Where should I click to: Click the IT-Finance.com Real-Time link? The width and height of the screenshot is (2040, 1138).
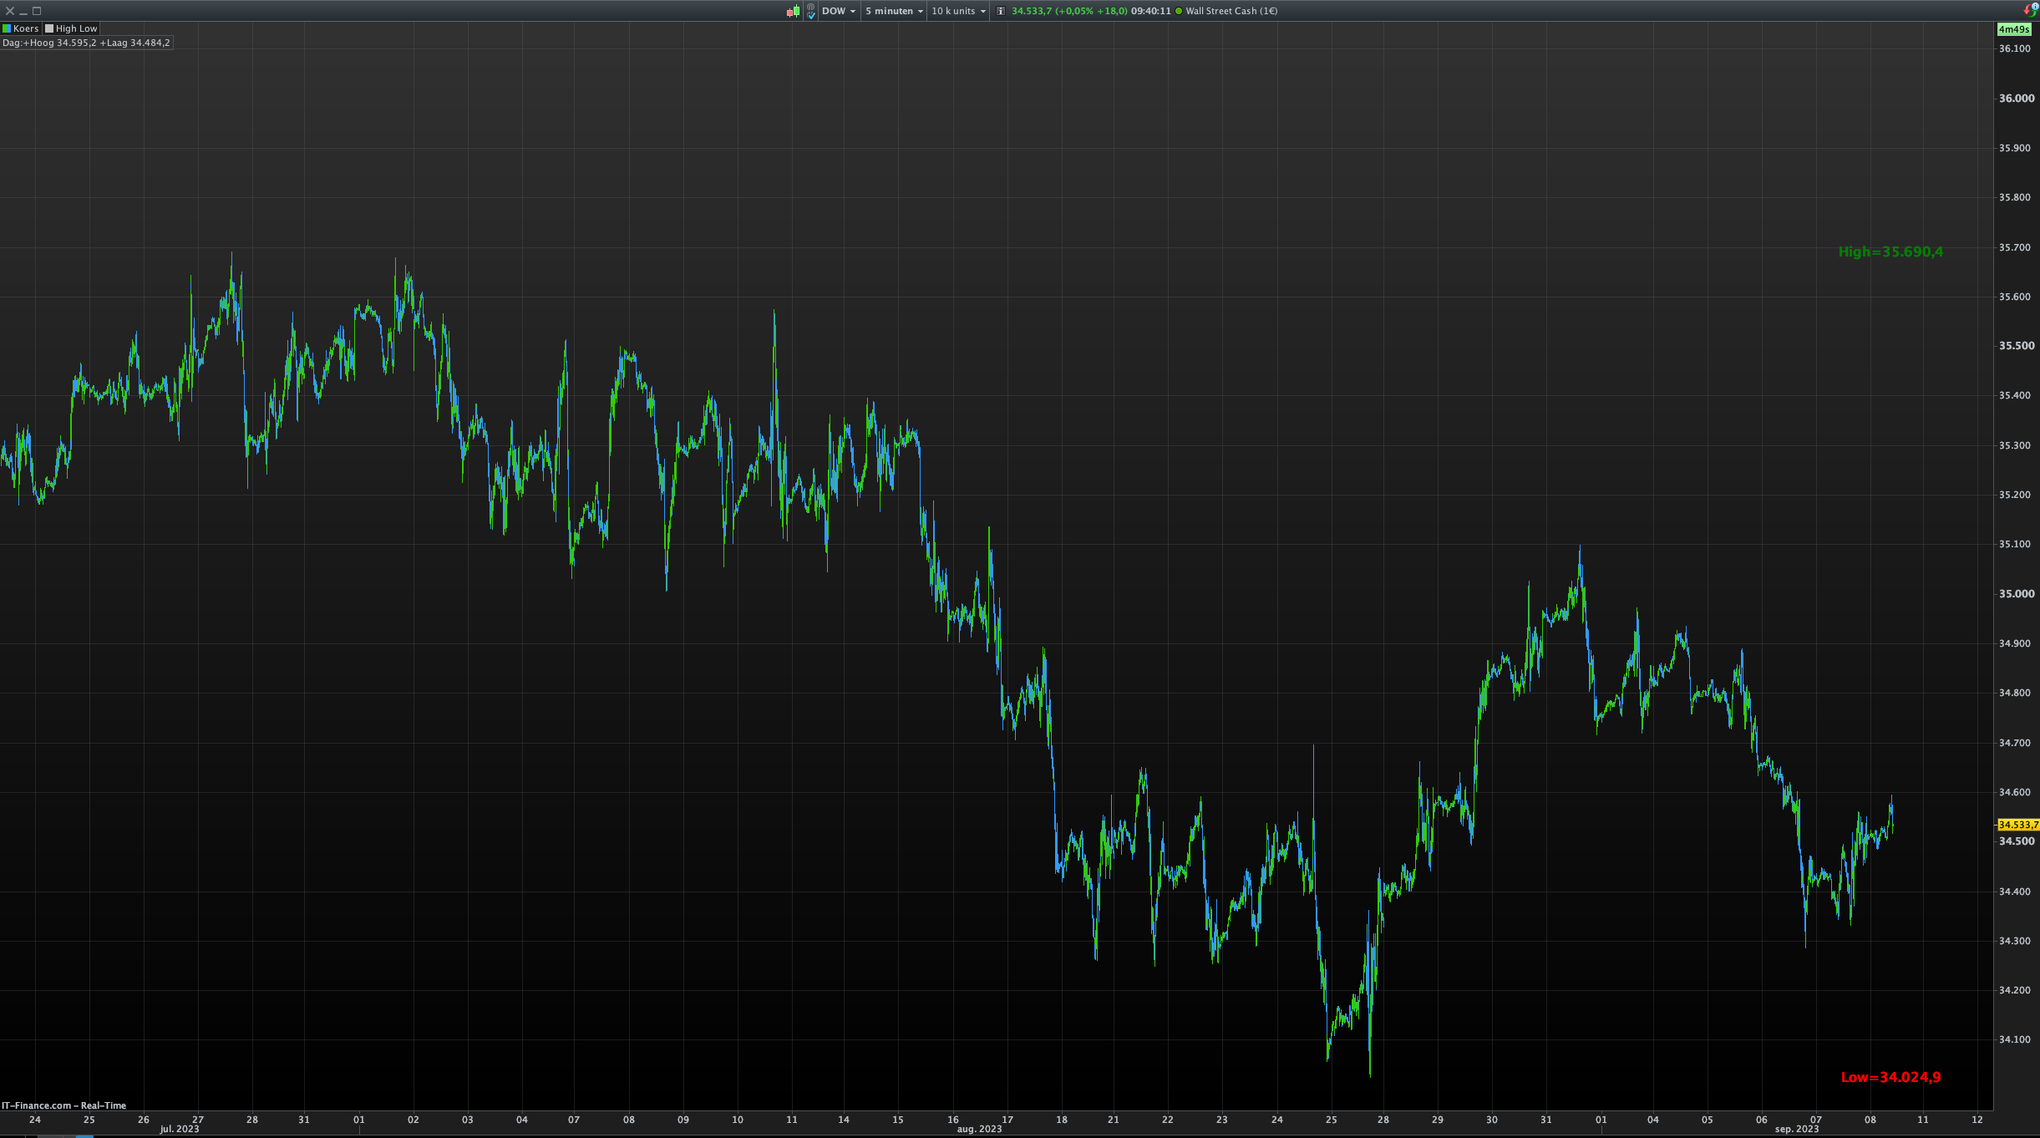point(63,1105)
